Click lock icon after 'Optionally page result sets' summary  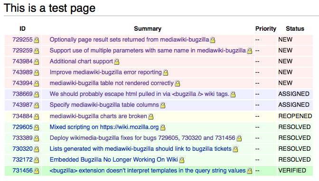213,40
